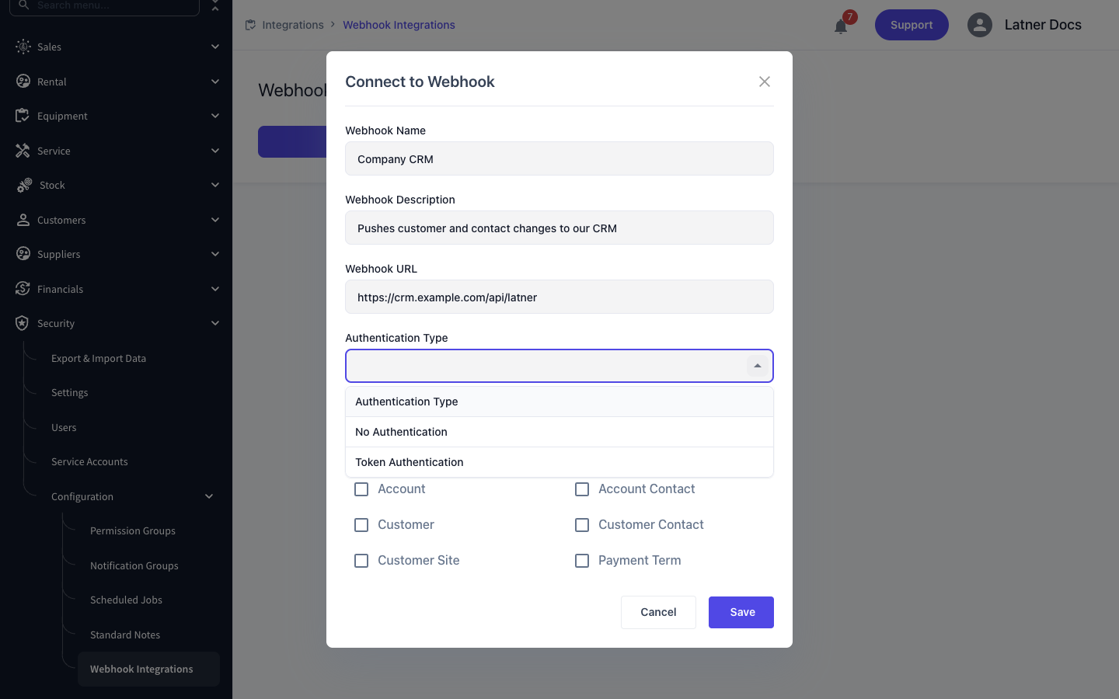Open Service Accounts in sidebar

(89, 461)
